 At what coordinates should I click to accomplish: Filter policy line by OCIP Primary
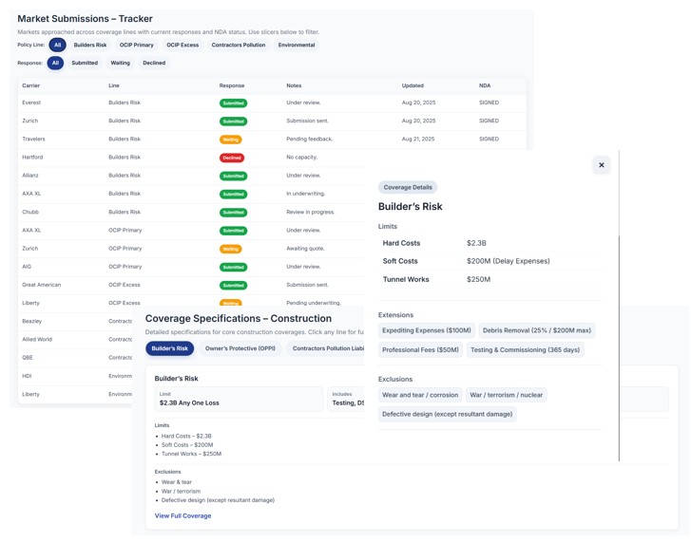click(136, 45)
